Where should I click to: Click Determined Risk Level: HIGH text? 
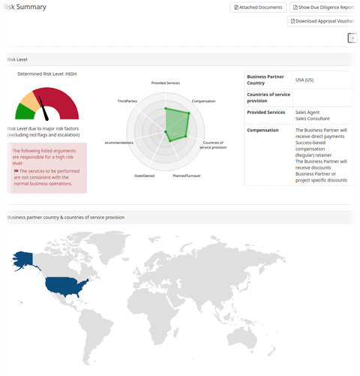[47, 74]
